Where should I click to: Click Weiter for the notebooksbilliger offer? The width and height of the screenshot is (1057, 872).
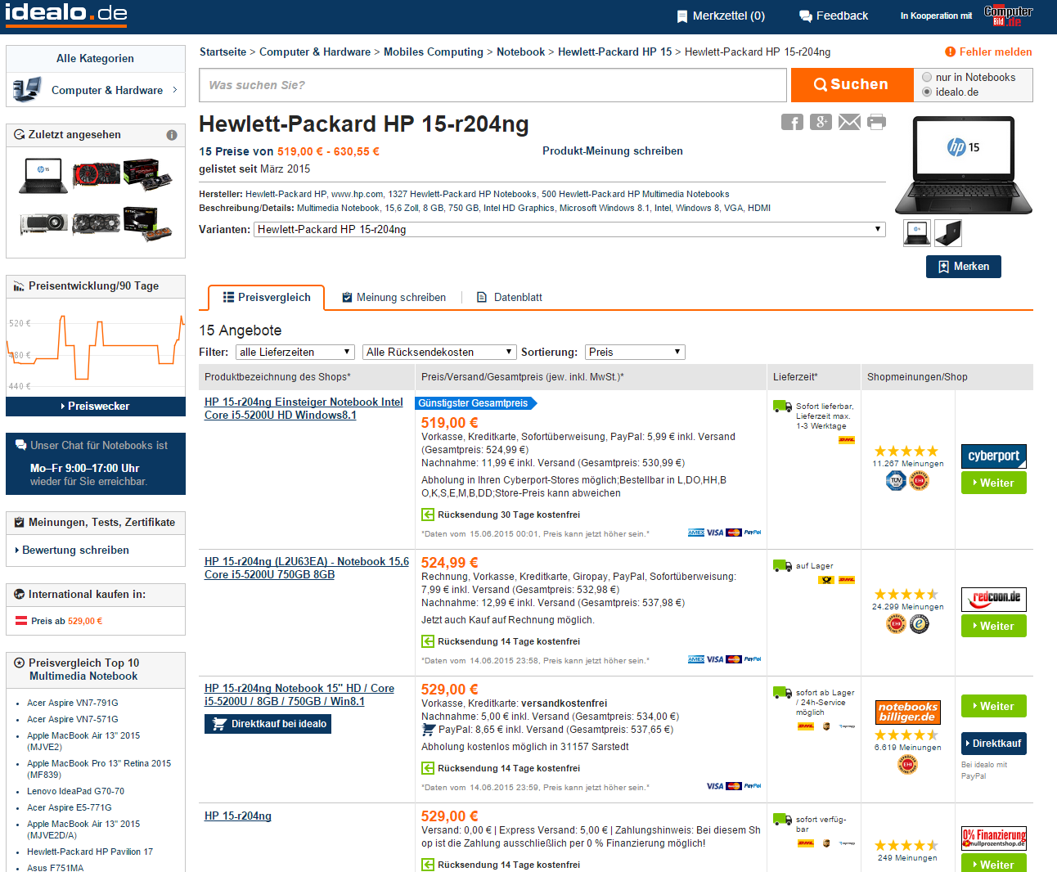pyautogui.click(x=993, y=706)
